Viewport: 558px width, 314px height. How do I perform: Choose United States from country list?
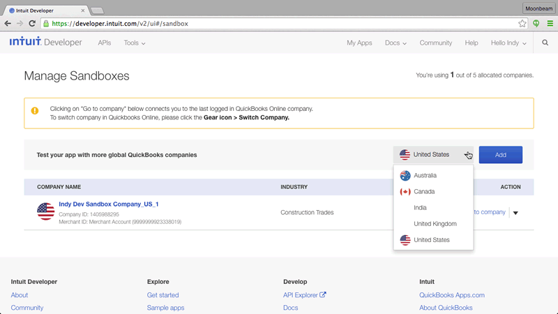433,240
